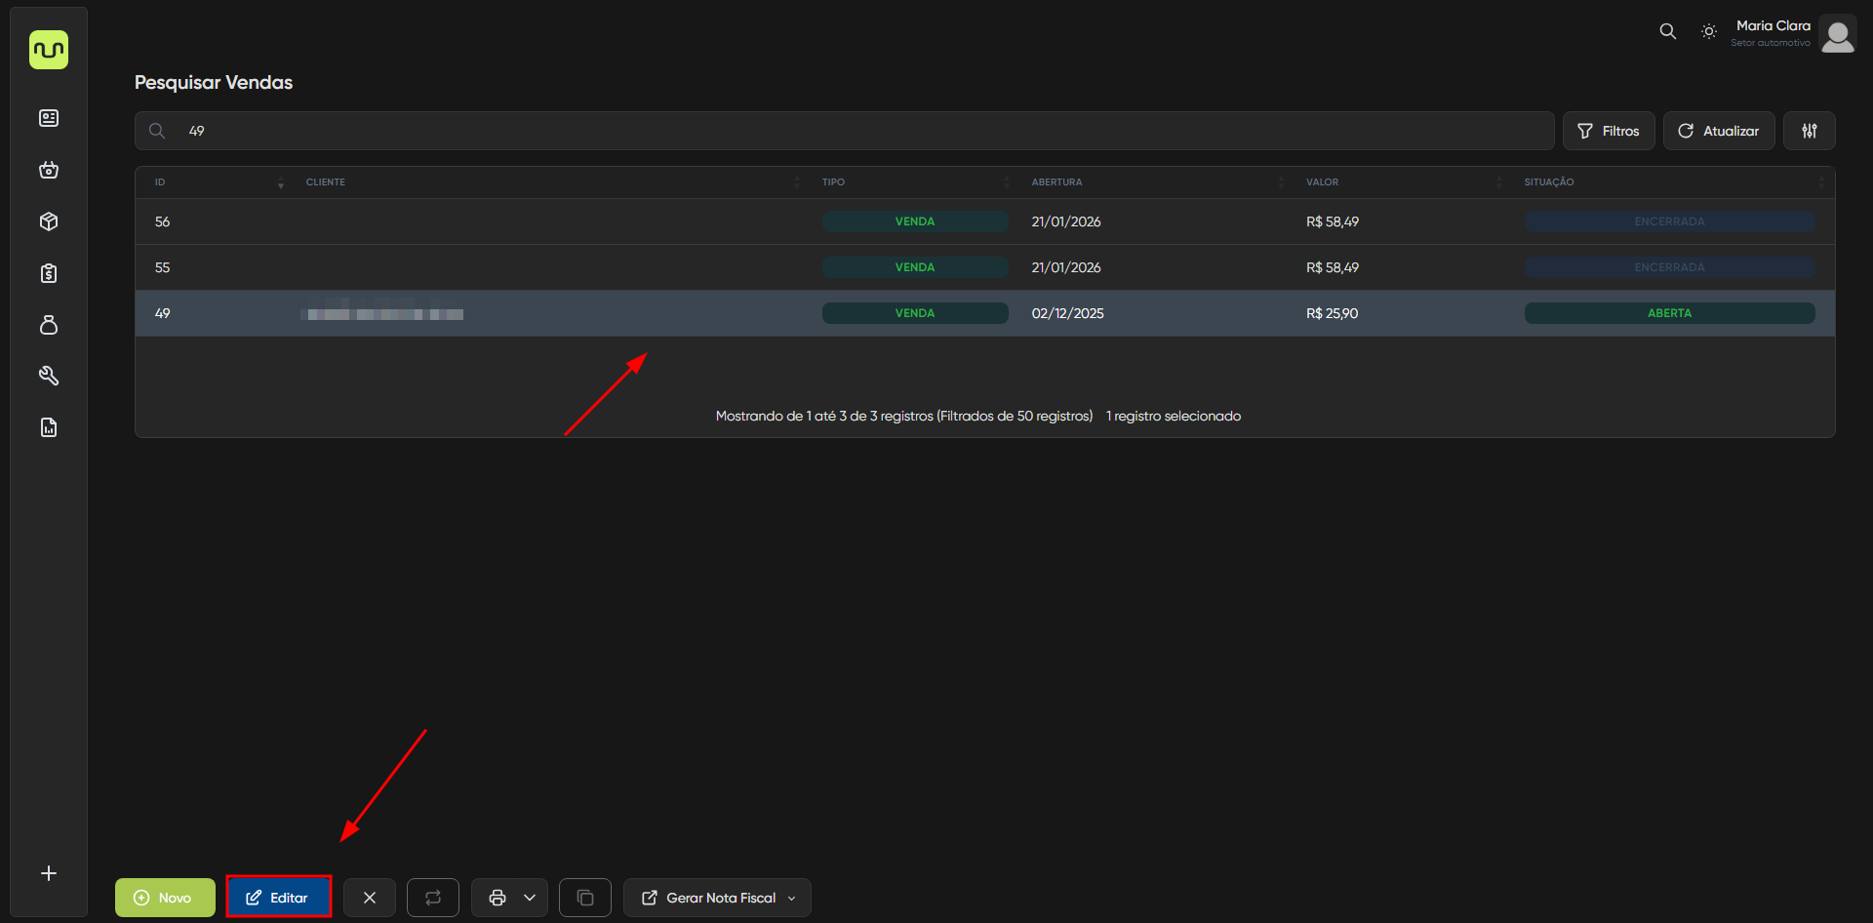Sort the table by Valor column
Viewport: 1873px width, 923px height.
[x=1322, y=182]
